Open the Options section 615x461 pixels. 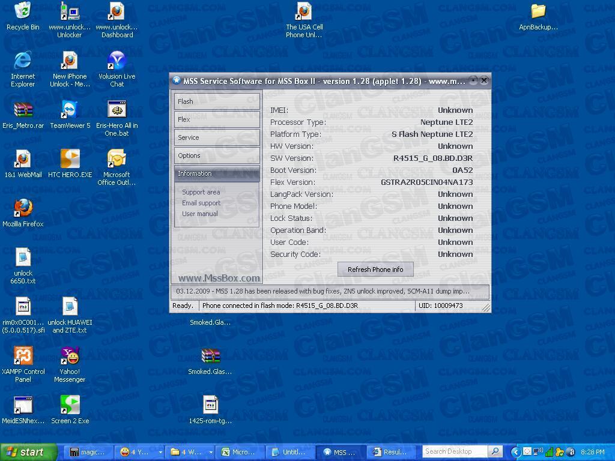[x=217, y=155]
